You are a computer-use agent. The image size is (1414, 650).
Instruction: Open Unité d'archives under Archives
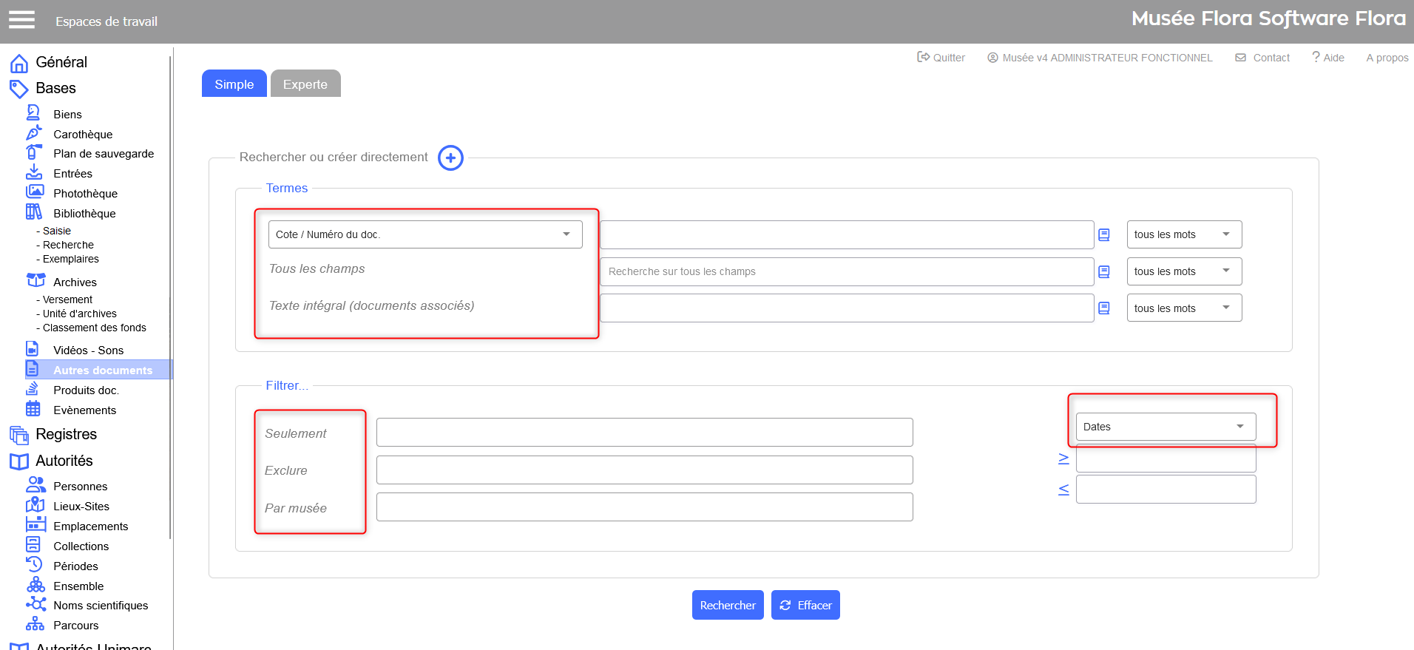(x=79, y=314)
